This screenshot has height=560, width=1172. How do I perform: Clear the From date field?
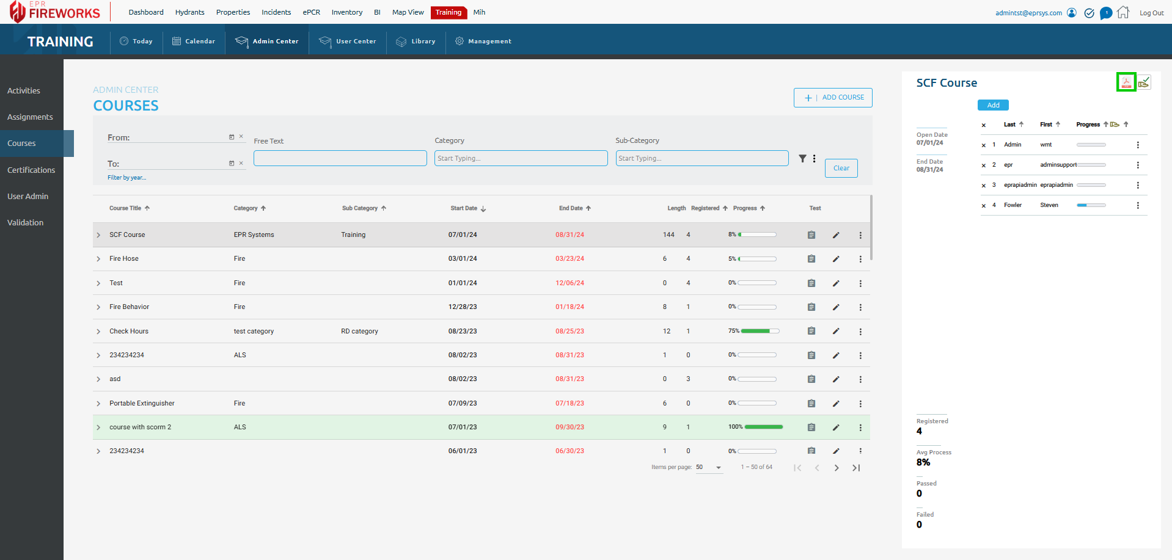tap(241, 137)
